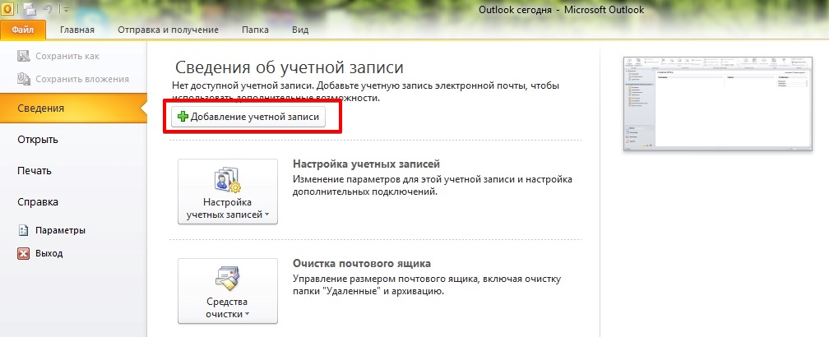Click the Настройка учетных записей heading text
829x337 pixels.
tap(367, 164)
